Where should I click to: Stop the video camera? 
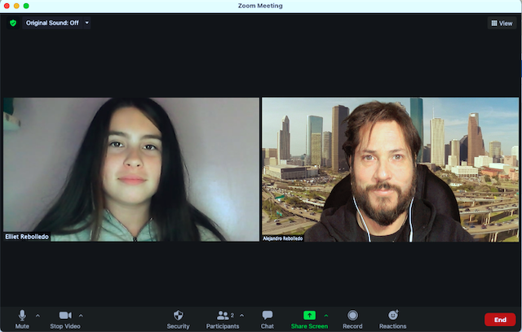pos(65,319)
